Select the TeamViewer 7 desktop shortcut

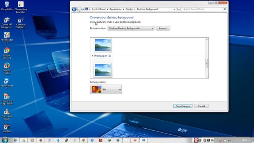[x=7, y=84]
